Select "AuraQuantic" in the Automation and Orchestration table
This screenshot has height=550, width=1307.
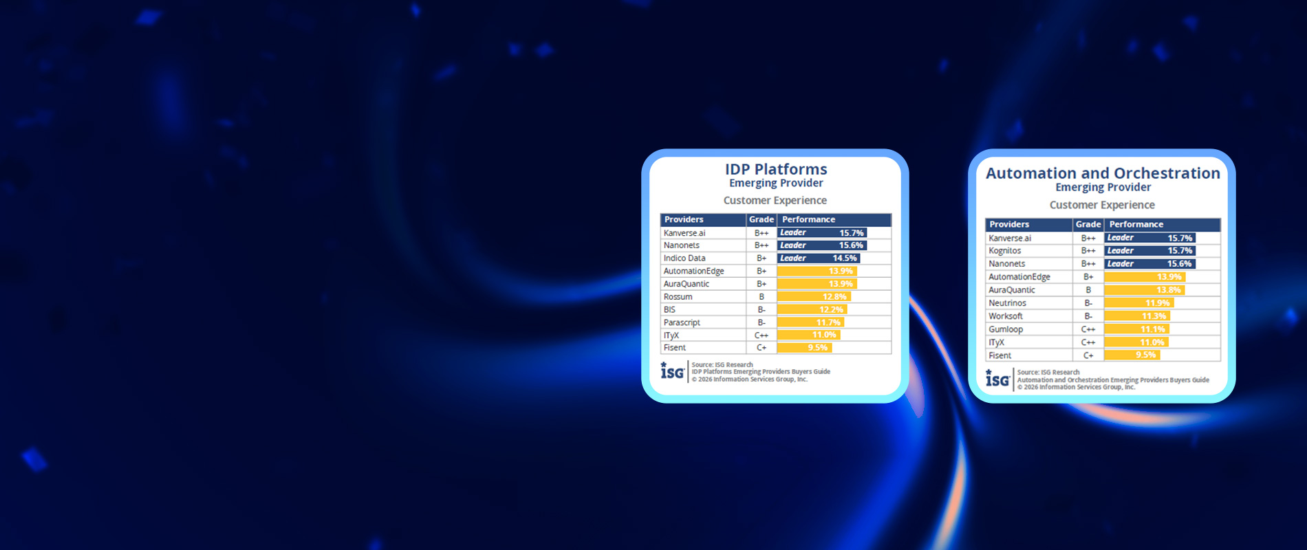tap(1011, 290)
